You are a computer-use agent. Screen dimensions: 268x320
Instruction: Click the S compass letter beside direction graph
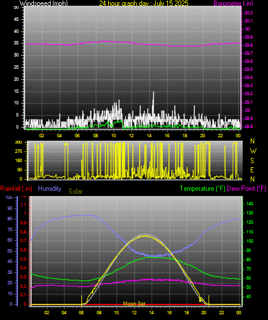(x=252, y=161)
